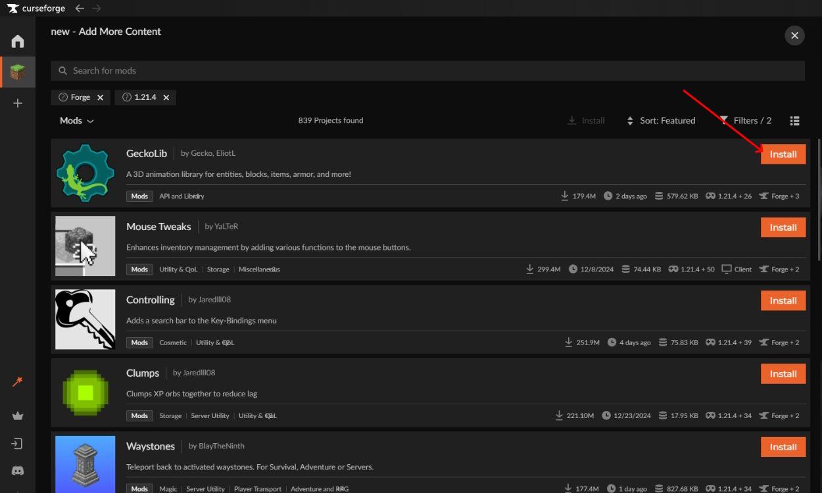
Task: Install the GeckoLib mod
Action: pyautogui.click(x=783, y=154)
